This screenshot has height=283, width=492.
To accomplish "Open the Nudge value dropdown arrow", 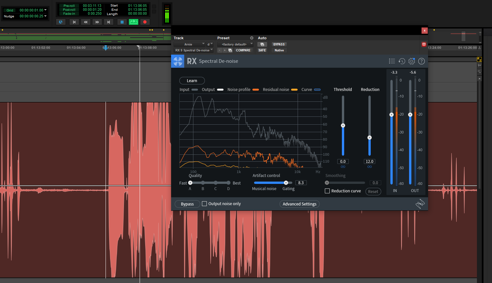I will click(45, 16).
